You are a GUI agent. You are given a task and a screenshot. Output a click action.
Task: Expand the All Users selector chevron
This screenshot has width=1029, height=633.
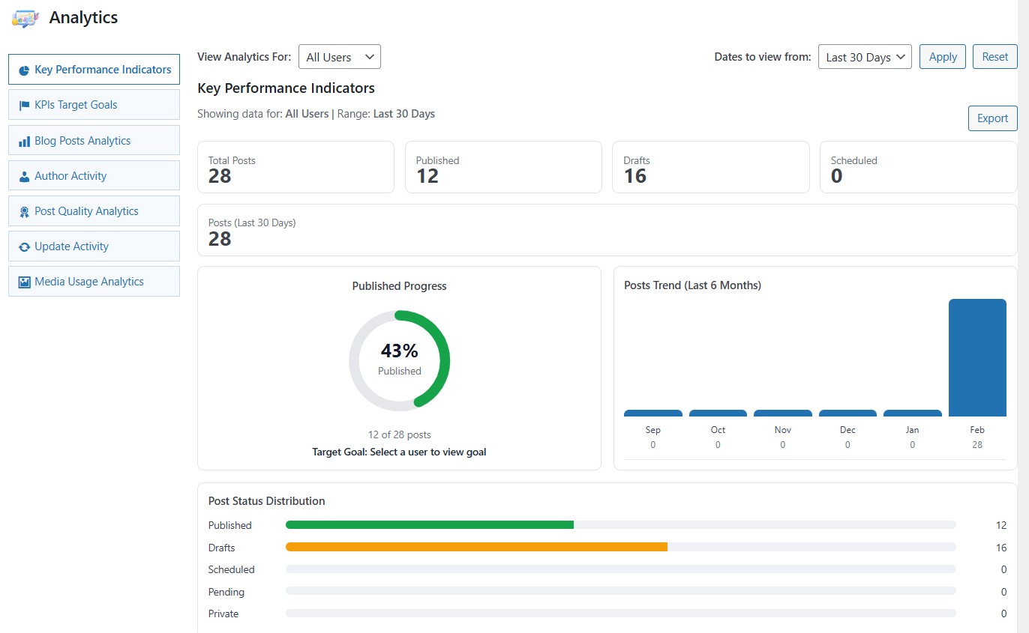coord(368,56)
